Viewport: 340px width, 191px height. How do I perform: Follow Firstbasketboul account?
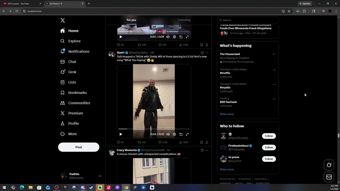tap(269, 147)
